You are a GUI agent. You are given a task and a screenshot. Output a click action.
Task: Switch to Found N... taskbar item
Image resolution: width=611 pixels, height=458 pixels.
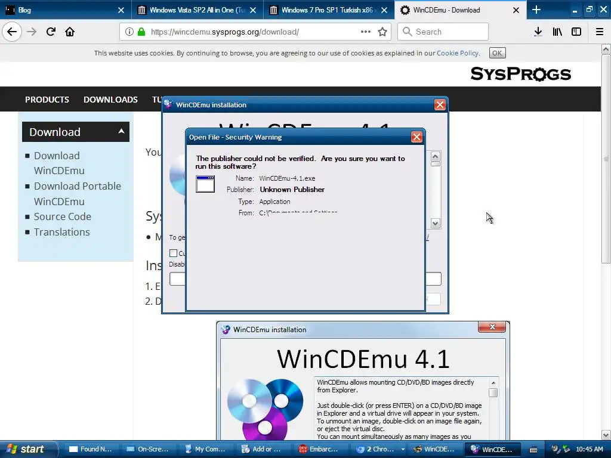point(91,449)
